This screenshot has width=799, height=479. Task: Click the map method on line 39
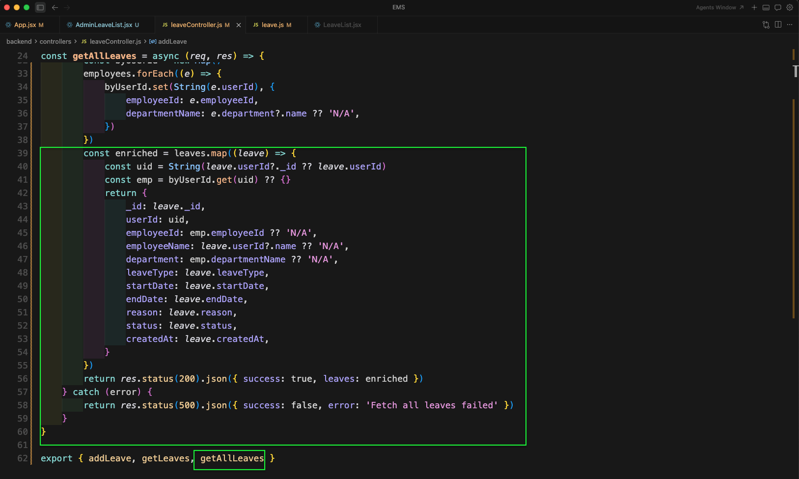coord(219,153)
